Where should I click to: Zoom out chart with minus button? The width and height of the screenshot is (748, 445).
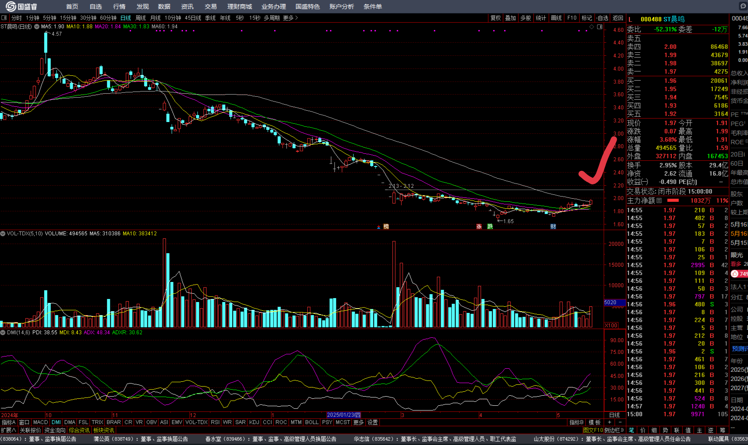click(620, 422)
